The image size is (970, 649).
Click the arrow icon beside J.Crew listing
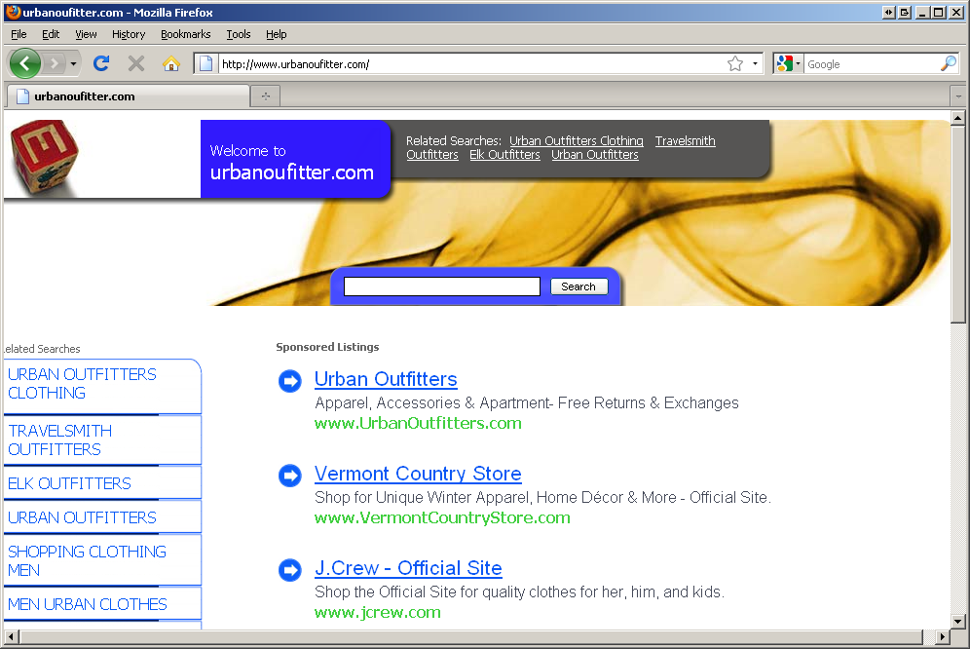coord(289,570)
